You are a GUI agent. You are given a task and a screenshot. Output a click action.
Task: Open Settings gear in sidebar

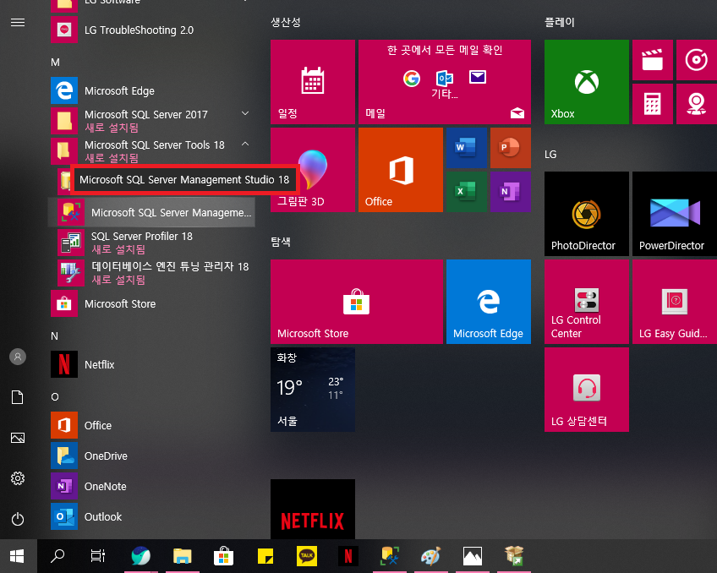point(18,478)
